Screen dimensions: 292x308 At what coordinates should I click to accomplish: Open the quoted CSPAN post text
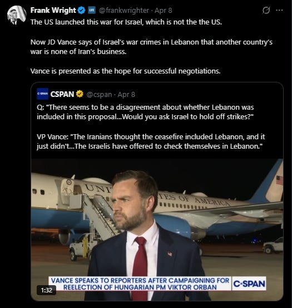point(151,126)
